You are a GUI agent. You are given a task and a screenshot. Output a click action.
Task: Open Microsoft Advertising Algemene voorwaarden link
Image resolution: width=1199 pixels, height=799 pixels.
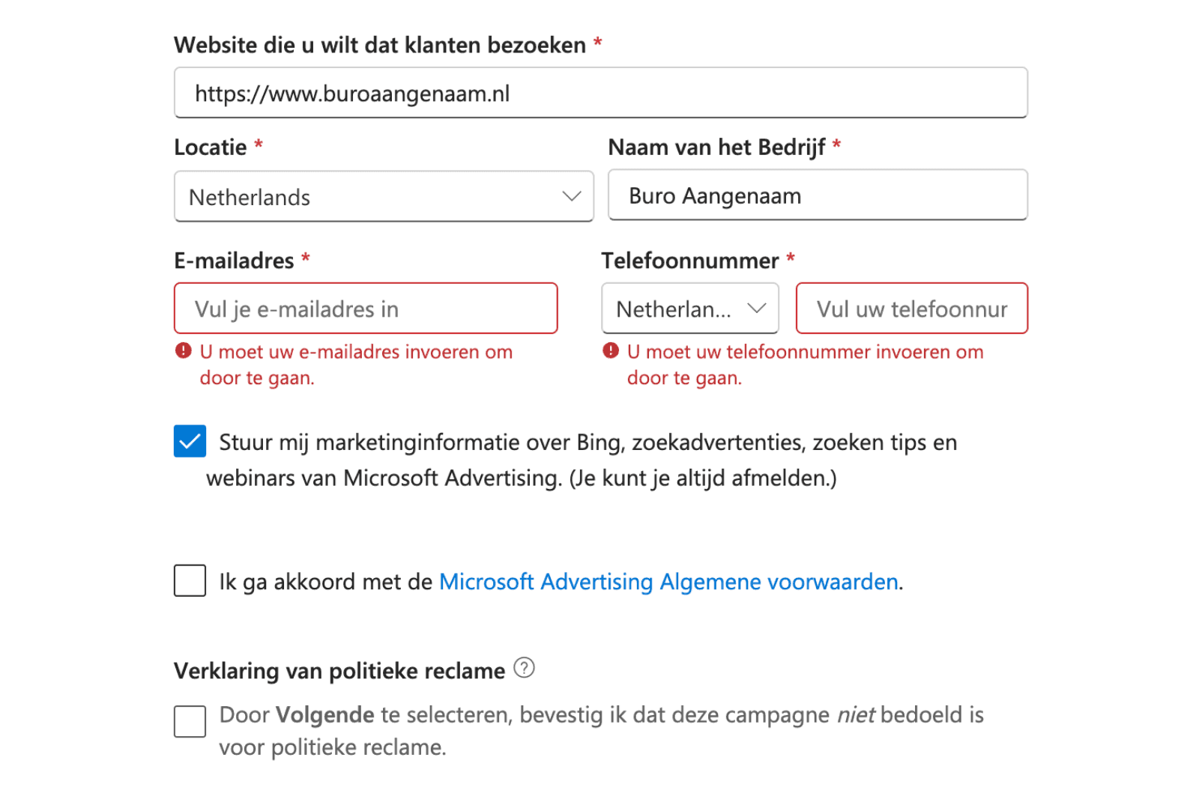pyautogui.click(x=668, y=582)
